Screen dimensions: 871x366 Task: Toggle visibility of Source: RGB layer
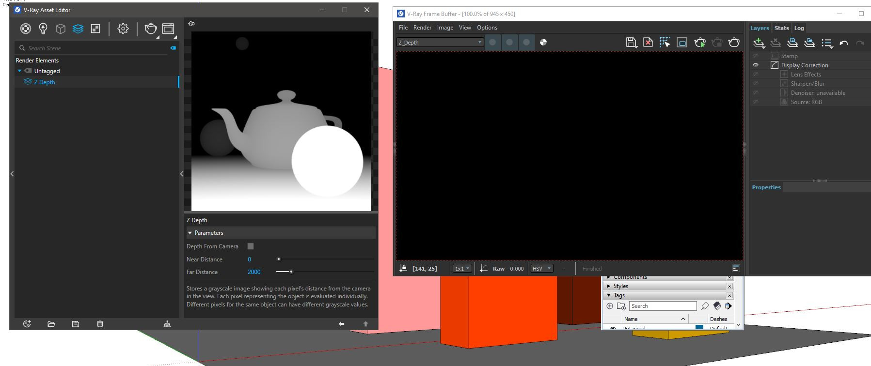756,102
